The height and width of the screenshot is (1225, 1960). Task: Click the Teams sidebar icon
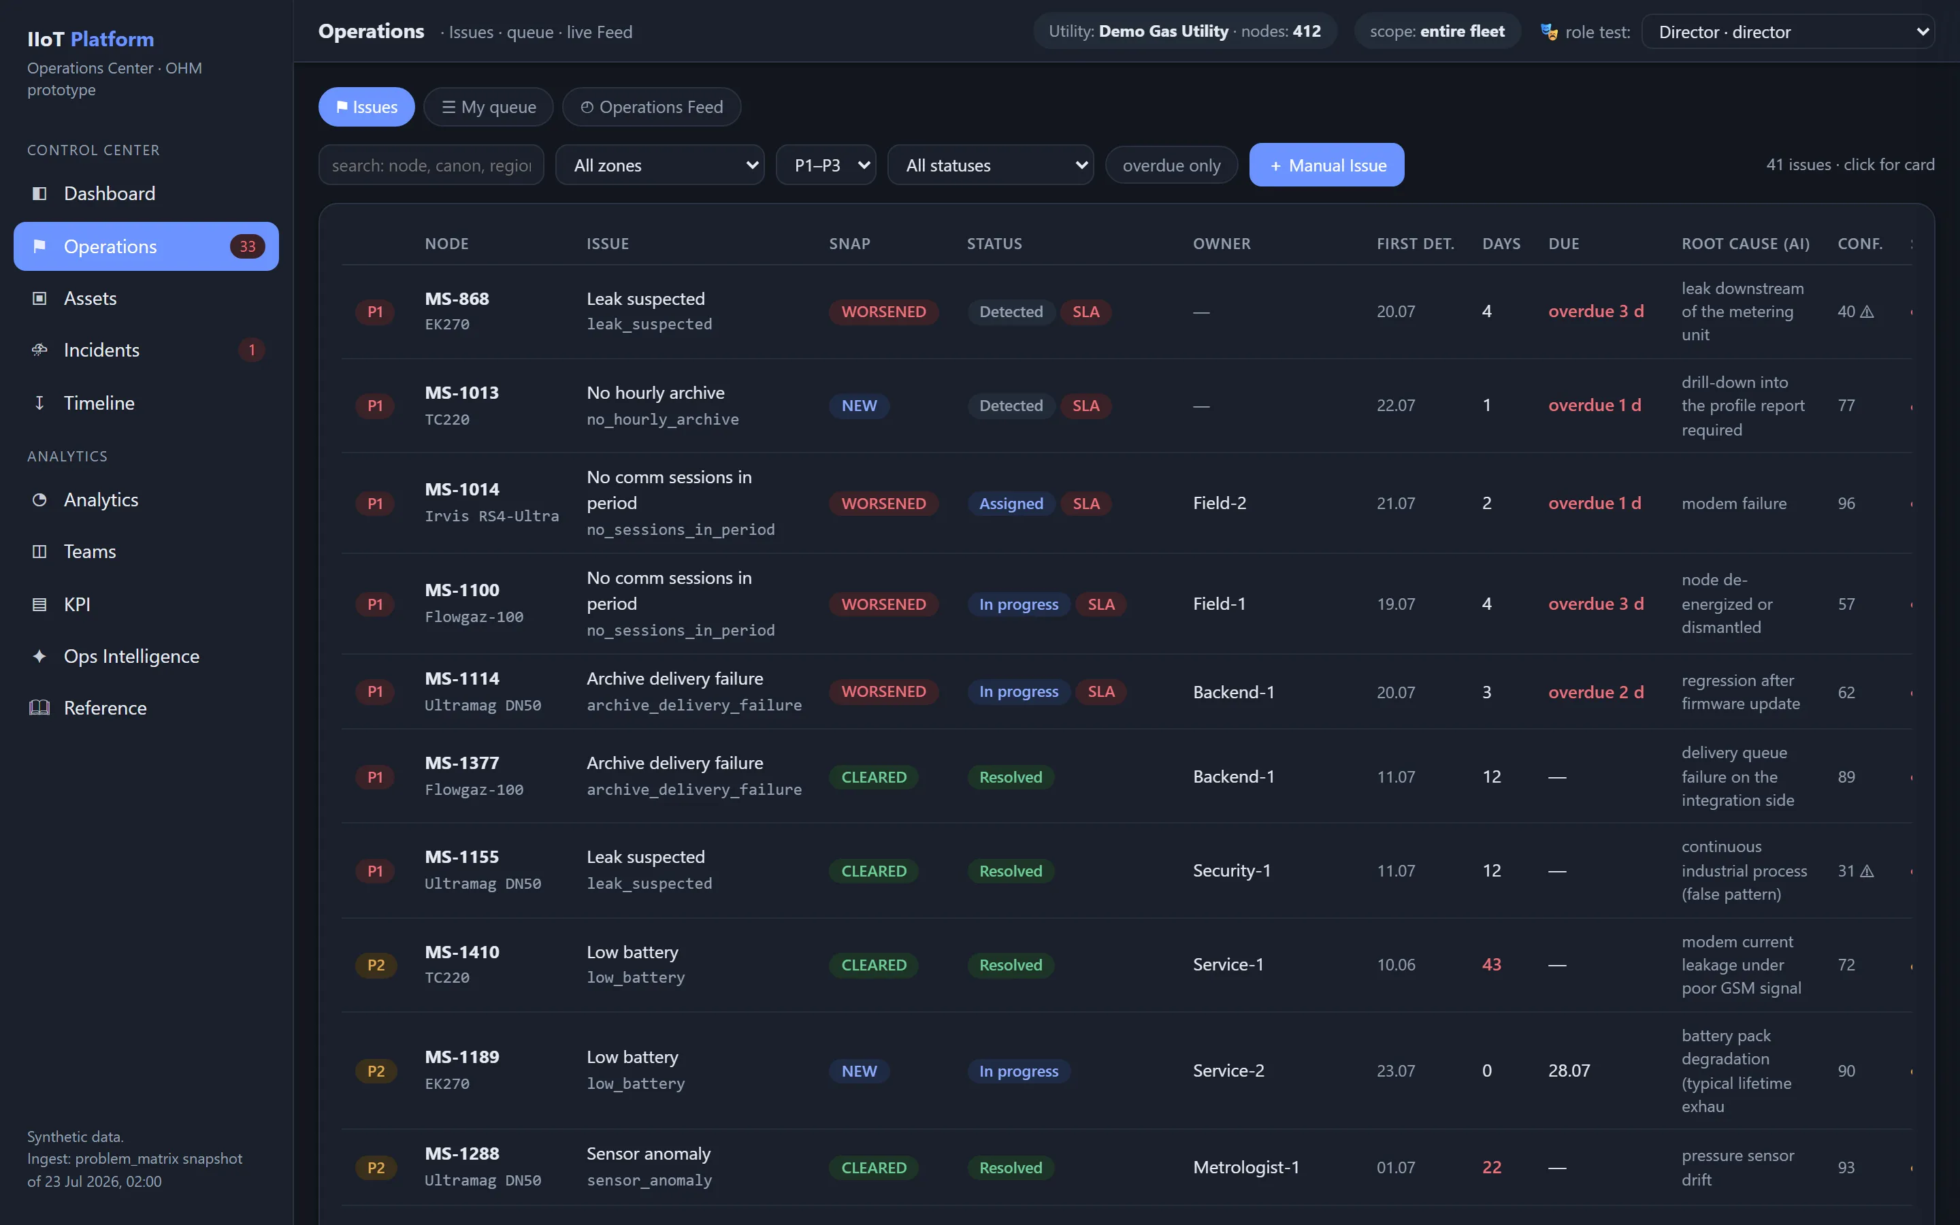39,552
